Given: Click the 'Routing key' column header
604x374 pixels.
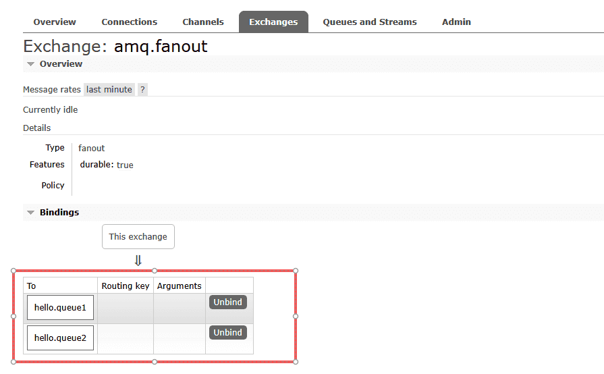Looking at the screenshot, I should [x=126, y=286].
